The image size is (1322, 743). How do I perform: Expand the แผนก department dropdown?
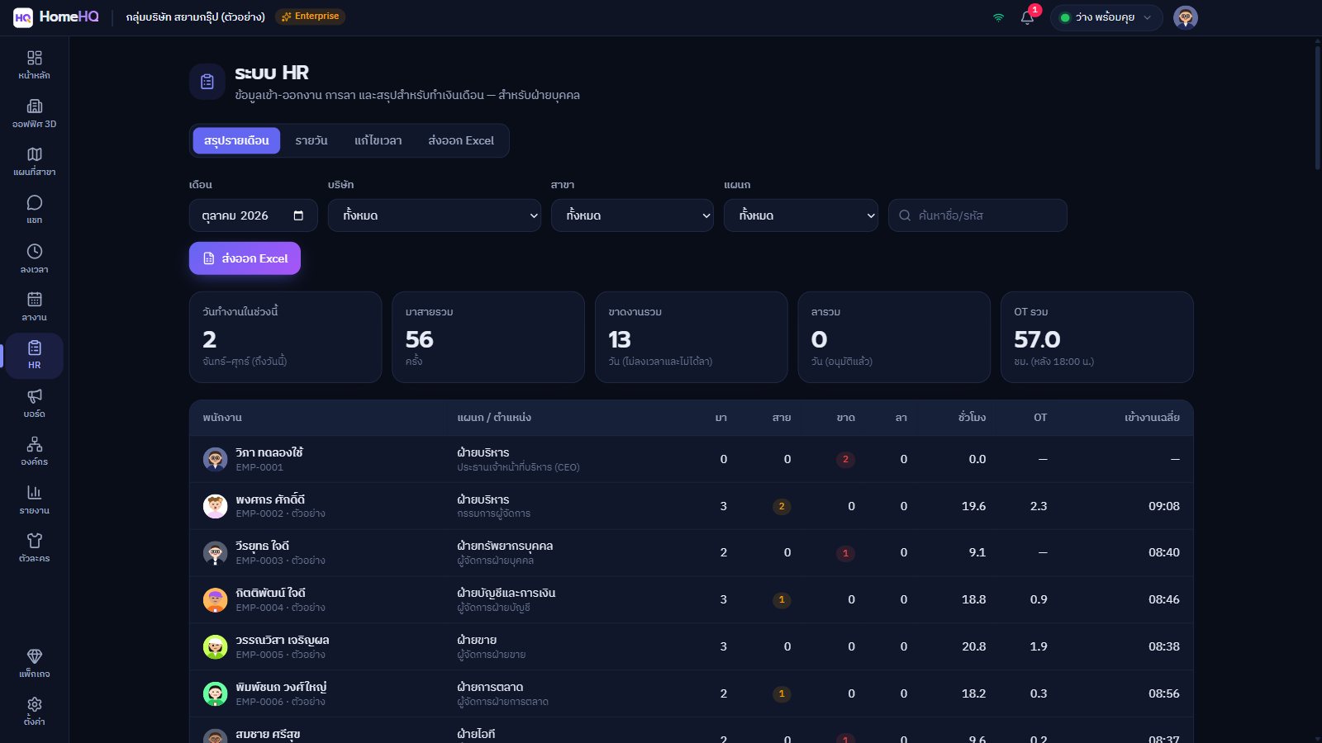[x=801, y=215]
